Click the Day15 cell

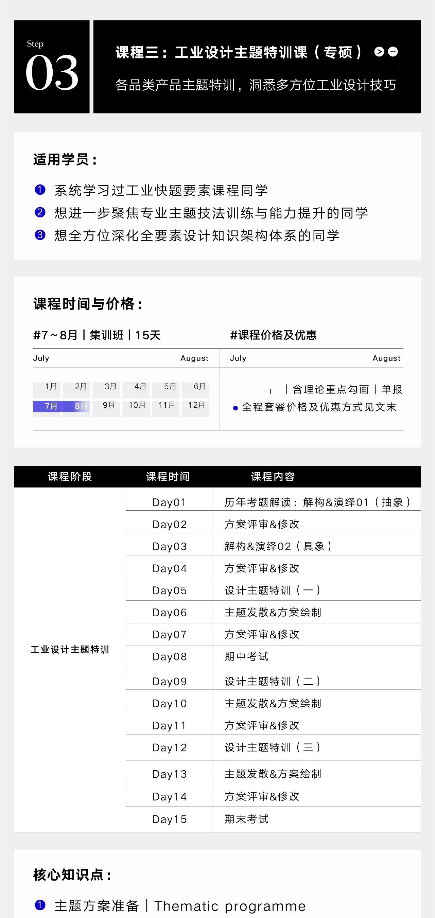(x=169, y=819)
